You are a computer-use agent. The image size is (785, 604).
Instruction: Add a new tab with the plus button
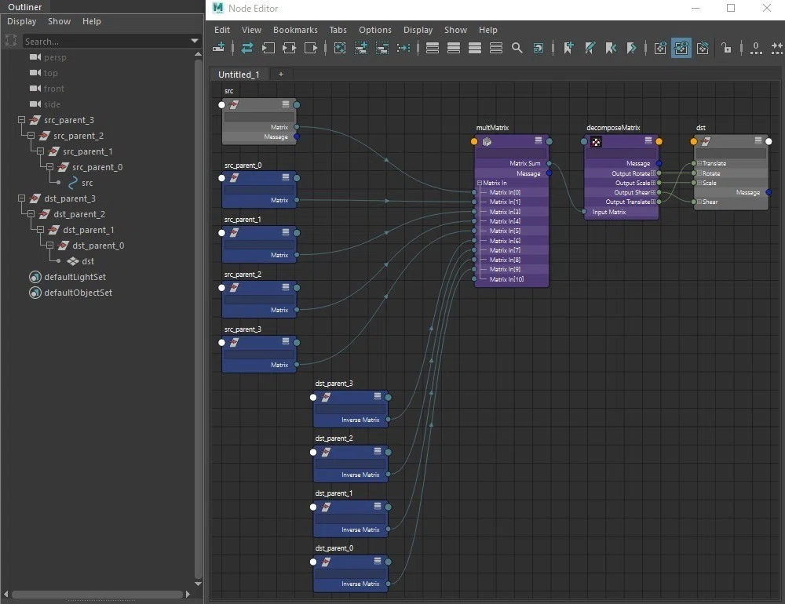tap(281, 74)
